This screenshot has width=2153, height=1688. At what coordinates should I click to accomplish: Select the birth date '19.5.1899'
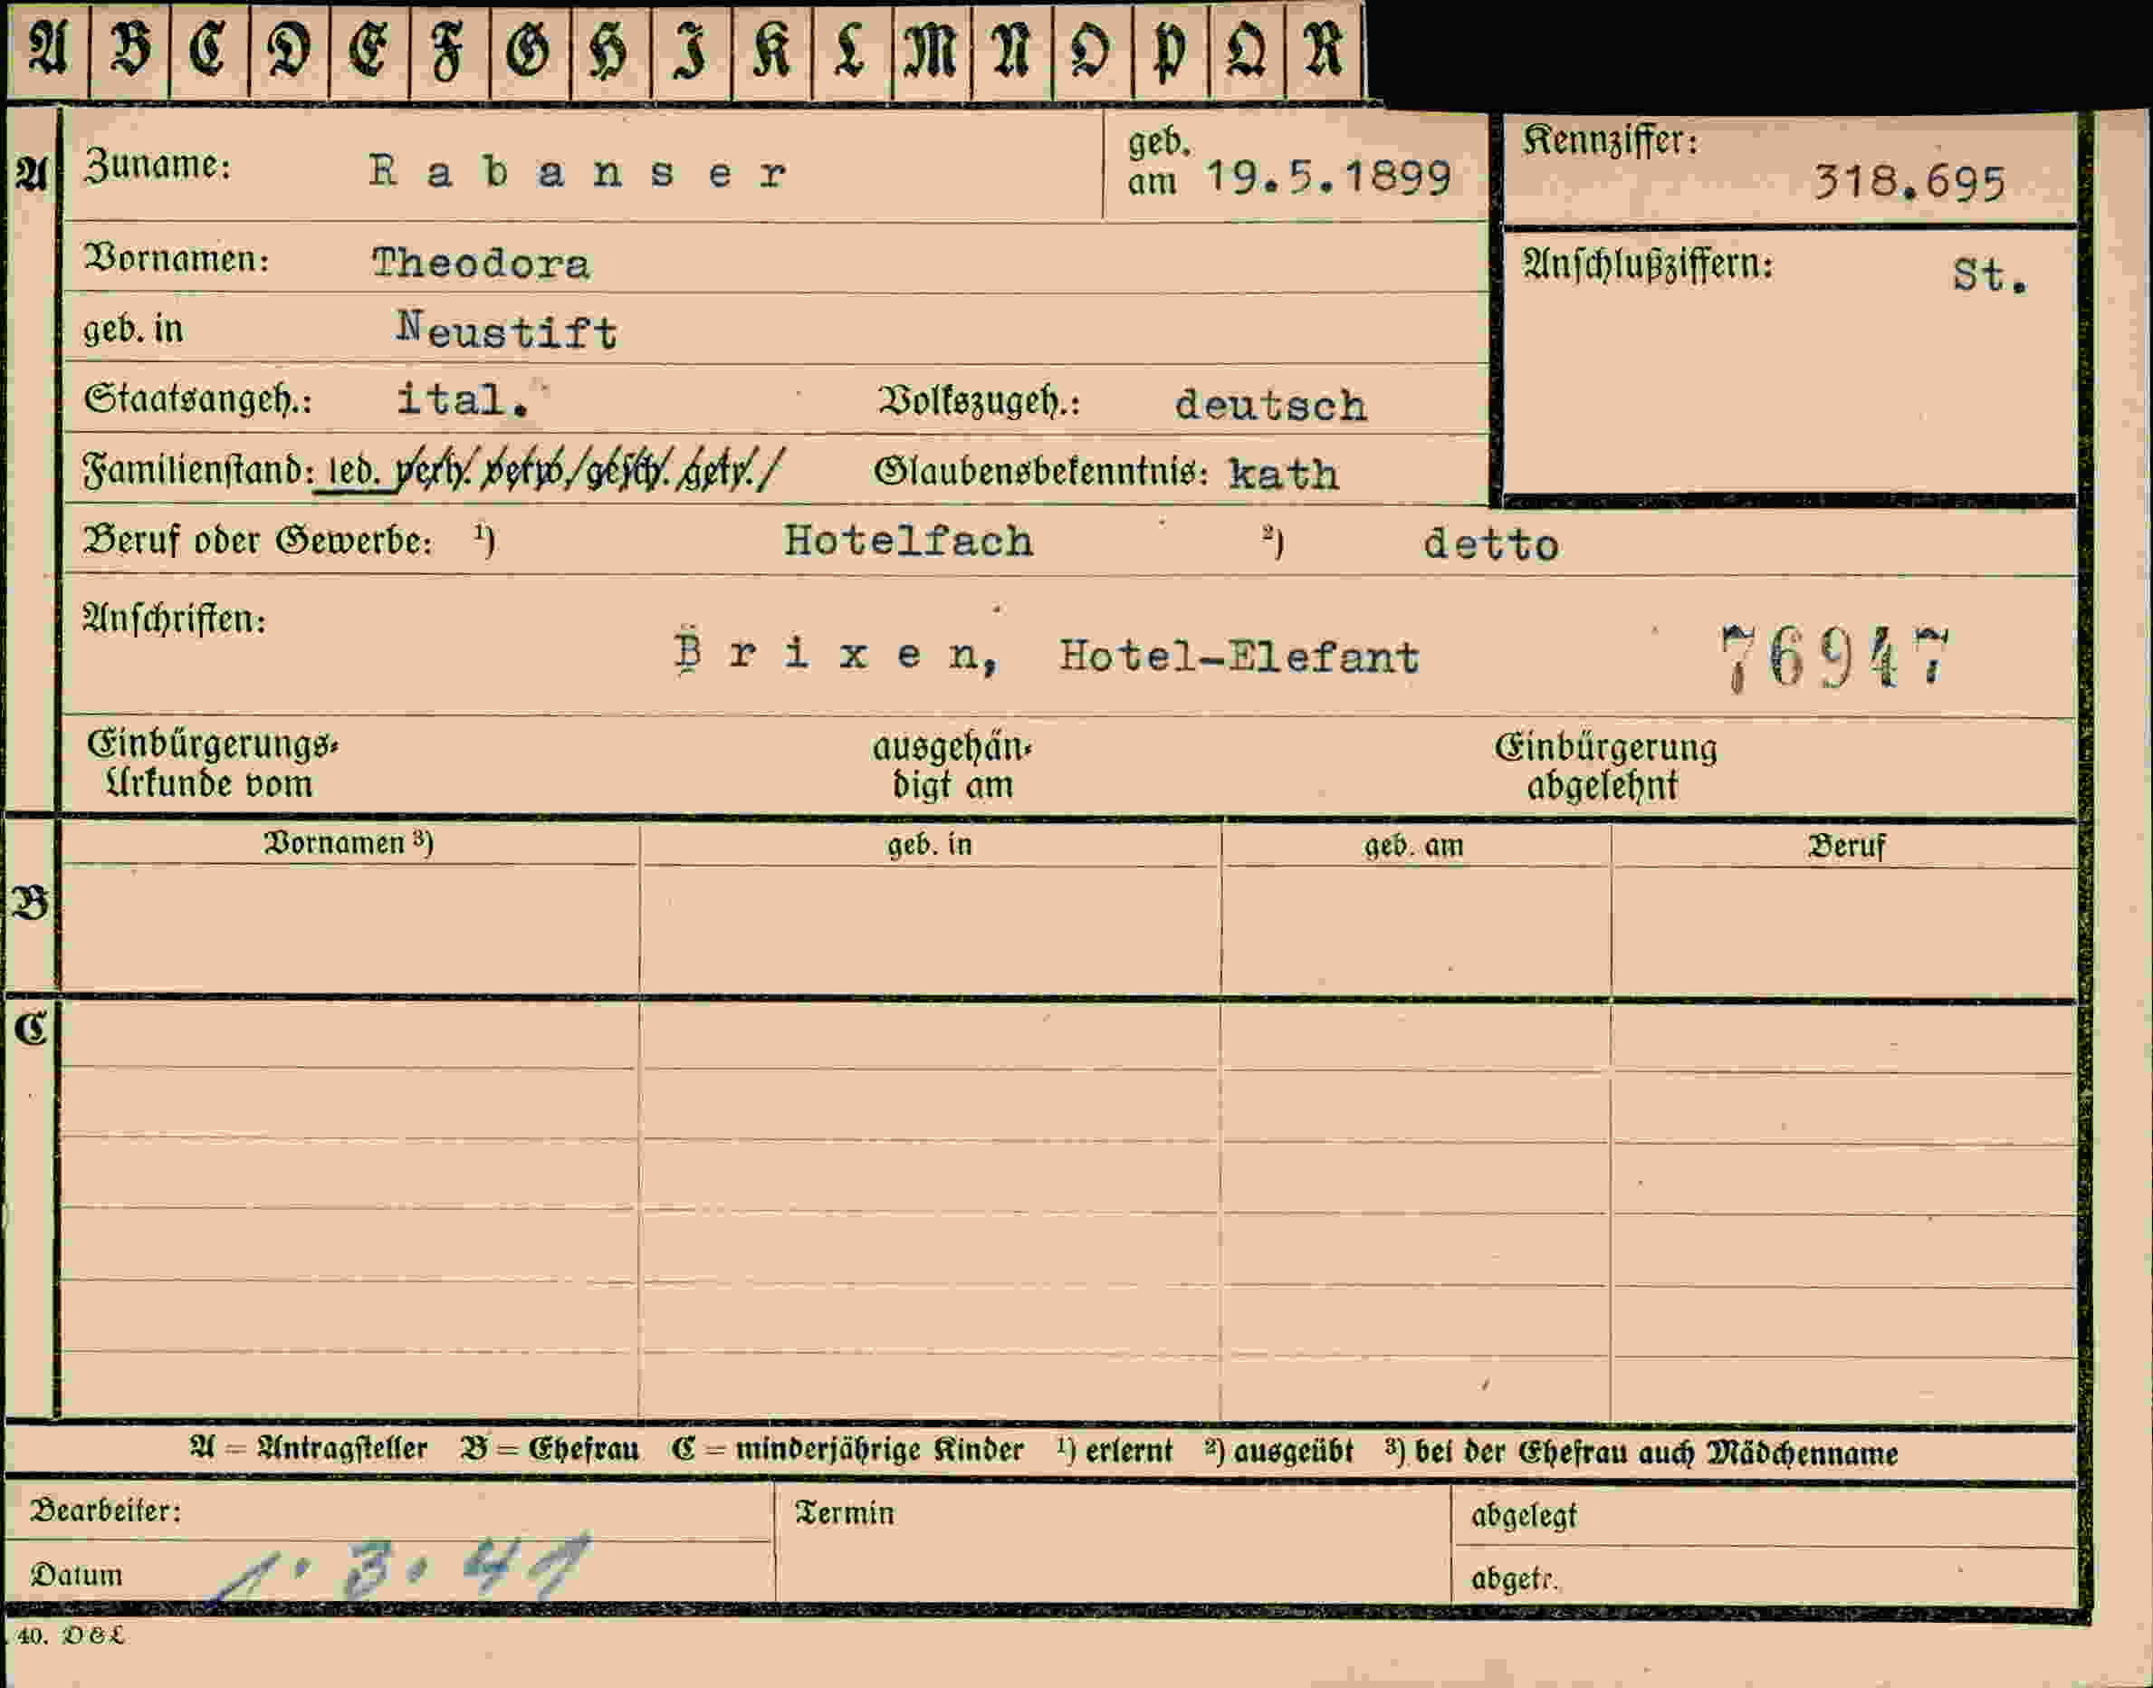[x=1329, y=177]
